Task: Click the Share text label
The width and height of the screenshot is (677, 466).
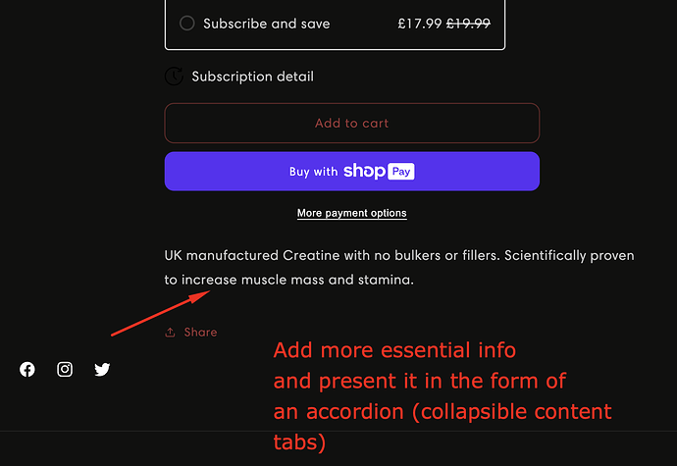Action: (200, 333)
